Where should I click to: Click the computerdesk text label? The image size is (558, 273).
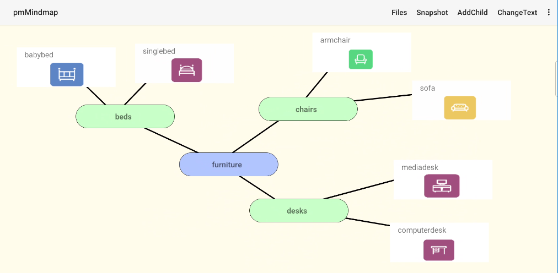tap(422, 230)
